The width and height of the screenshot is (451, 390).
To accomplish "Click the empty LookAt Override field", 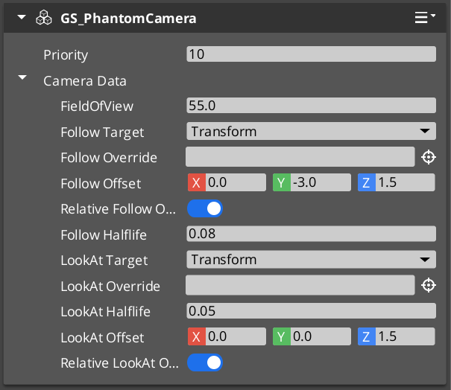I will (x=300, y=285).
